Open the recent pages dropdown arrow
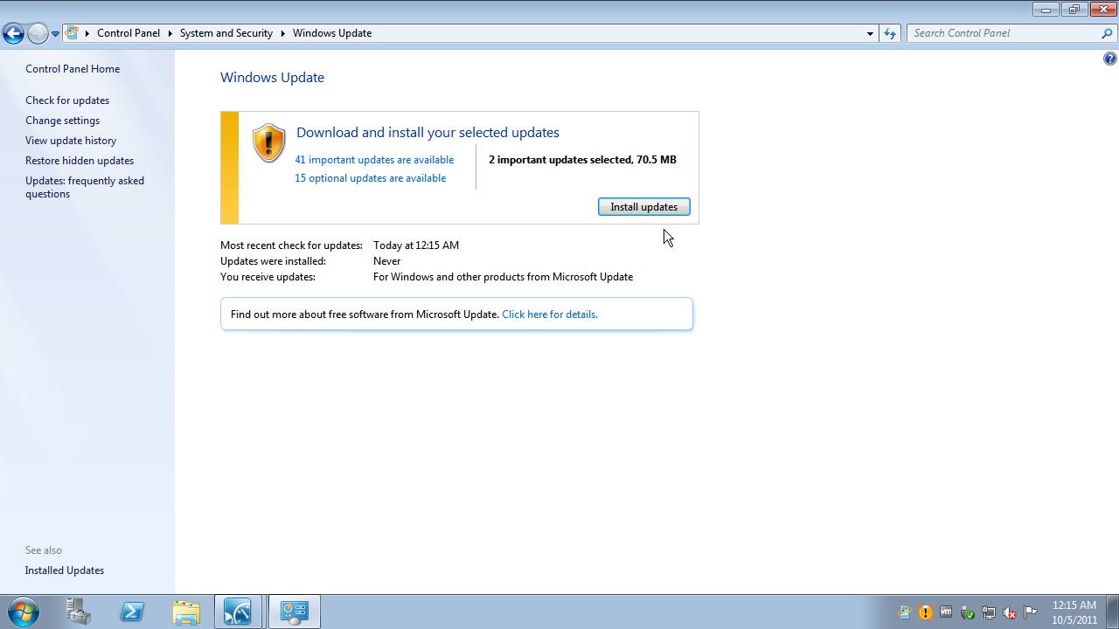This screenshot has height=629, width=1119. 55,34
